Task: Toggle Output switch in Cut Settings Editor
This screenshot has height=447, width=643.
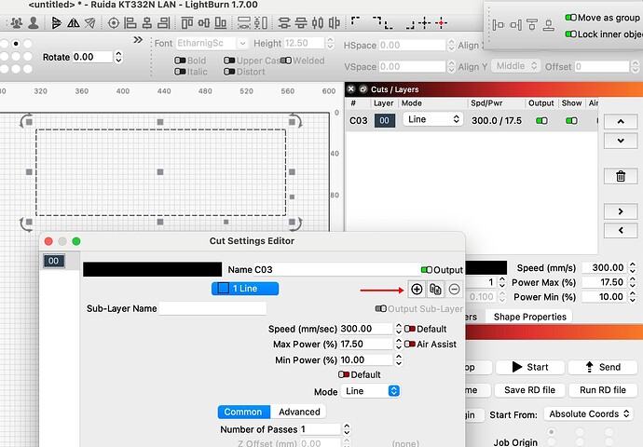Action: pyautogui.click(x=427, y=269)
